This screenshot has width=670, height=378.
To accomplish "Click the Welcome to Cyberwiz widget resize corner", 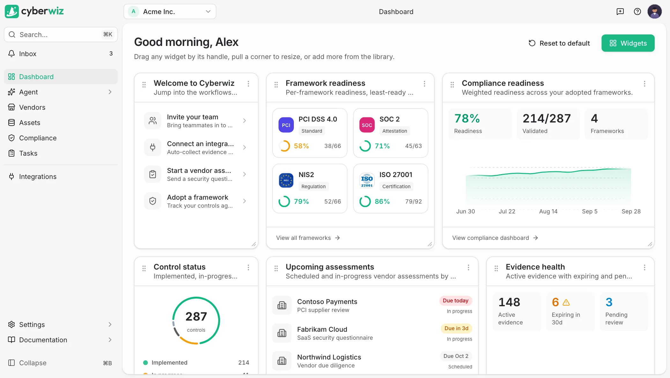I will 254,244.
